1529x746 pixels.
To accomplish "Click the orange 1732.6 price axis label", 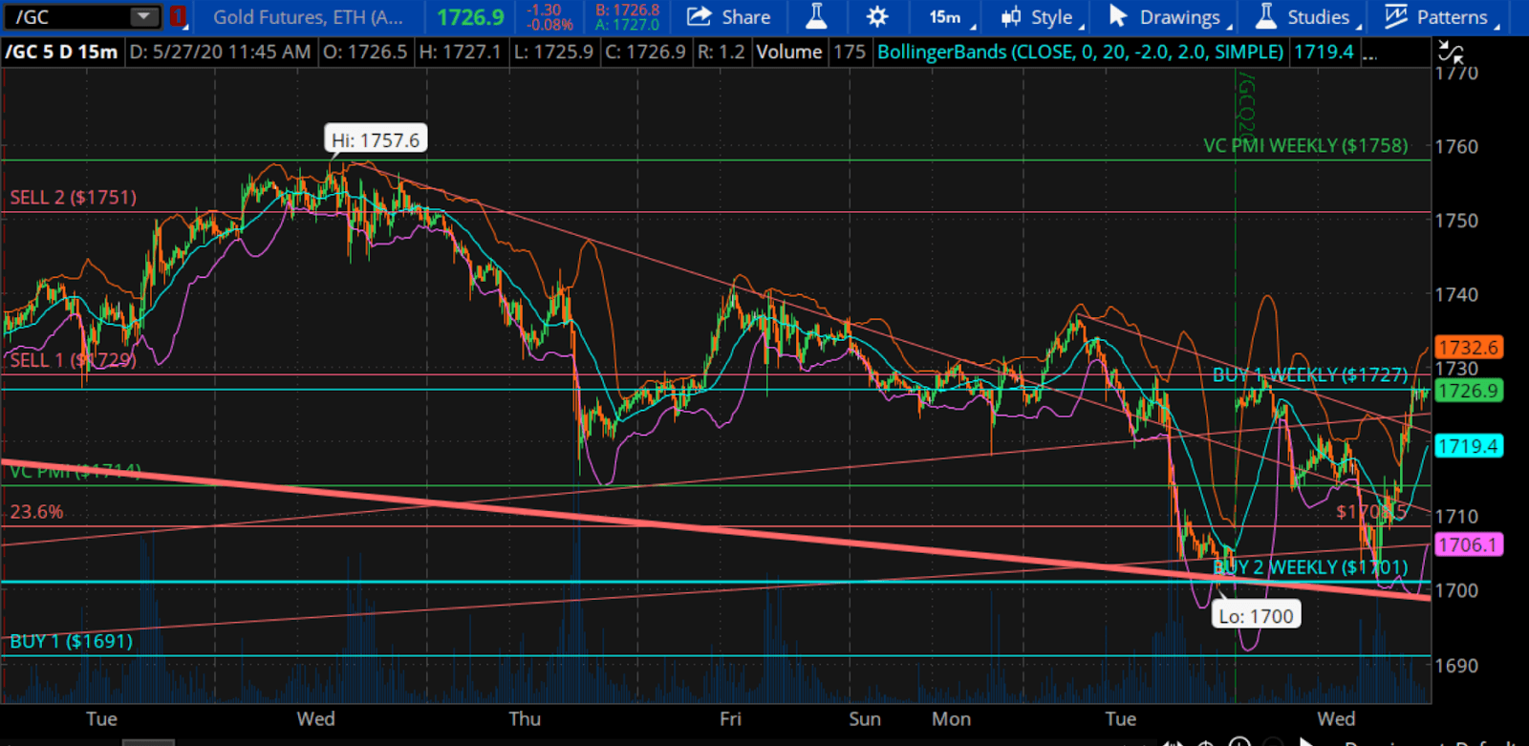I will pyautogui.click(x=1468, y=348).
